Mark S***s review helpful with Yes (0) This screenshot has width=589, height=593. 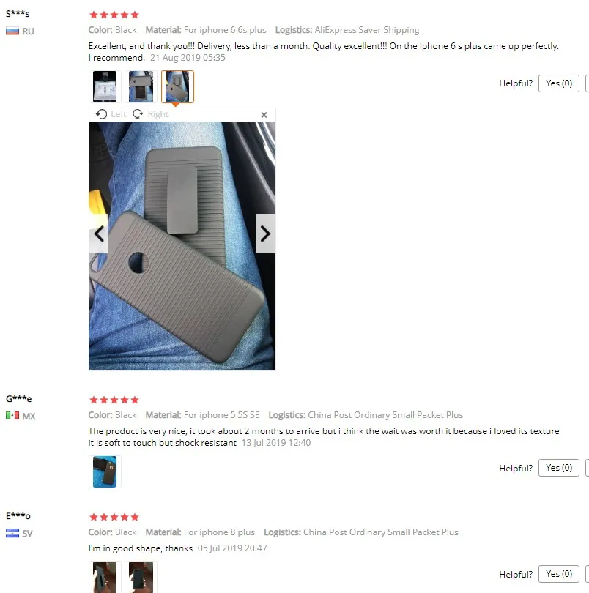(559, 83)
